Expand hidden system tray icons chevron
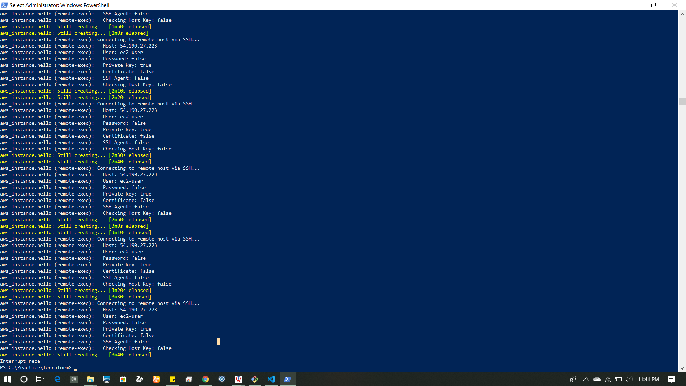The image size is (686, 386). click(586, 379)
